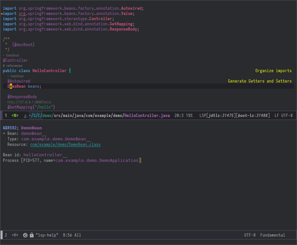Click the LF UTF-8 encoding indicator
Viewport: 297px width, 245px height.
coord(284,115)
